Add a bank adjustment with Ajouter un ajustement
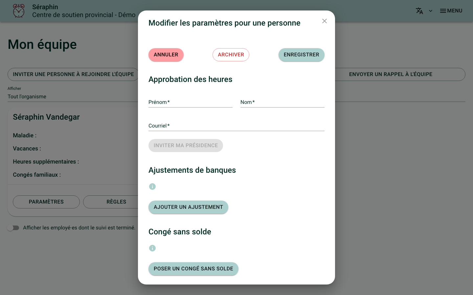The height and width of the screenshot is (295, 473). click(x=188, y=207)
